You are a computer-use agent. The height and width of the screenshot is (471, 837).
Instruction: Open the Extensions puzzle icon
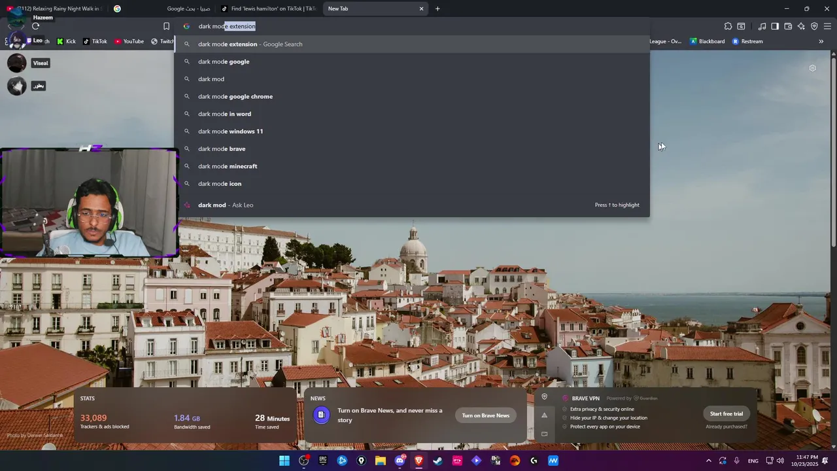[x=728, y=26]
